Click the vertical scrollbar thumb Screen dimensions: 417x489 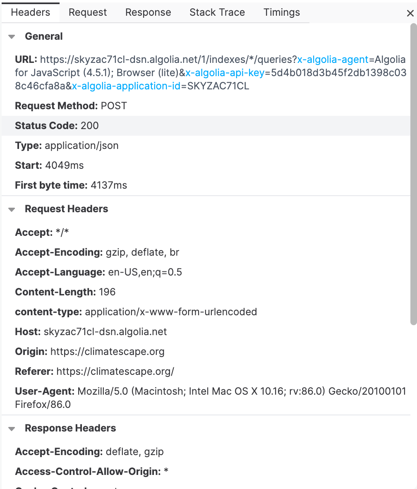click(413, 175)
